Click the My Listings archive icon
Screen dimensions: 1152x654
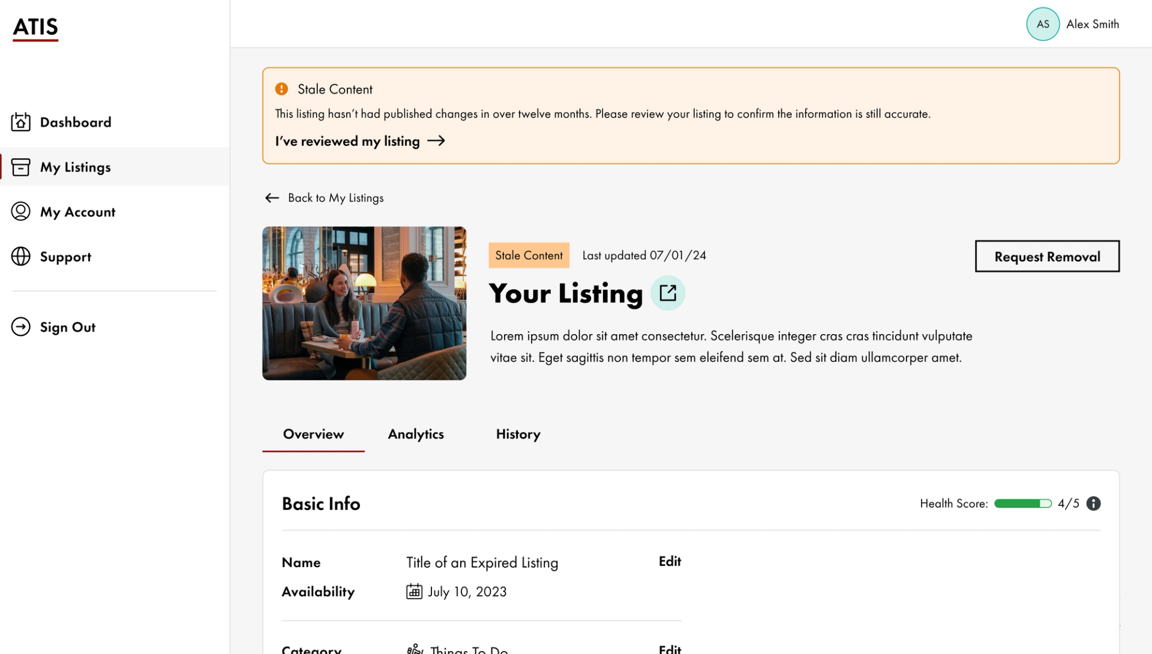click(x=20, y=167)
